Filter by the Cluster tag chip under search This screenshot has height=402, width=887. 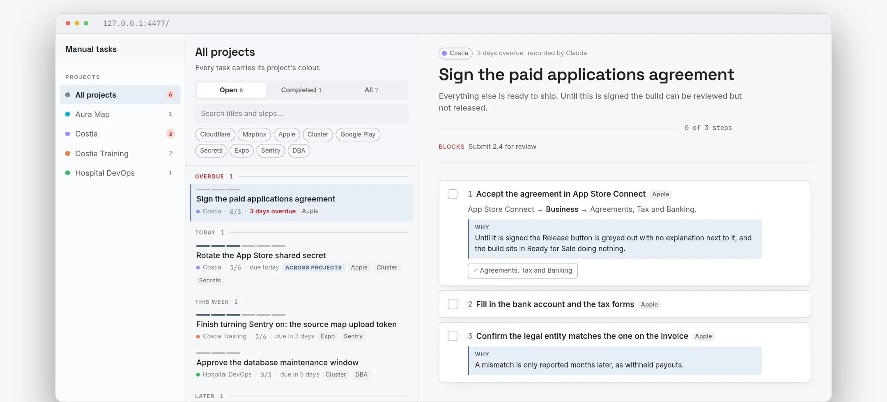click(318, 135)
